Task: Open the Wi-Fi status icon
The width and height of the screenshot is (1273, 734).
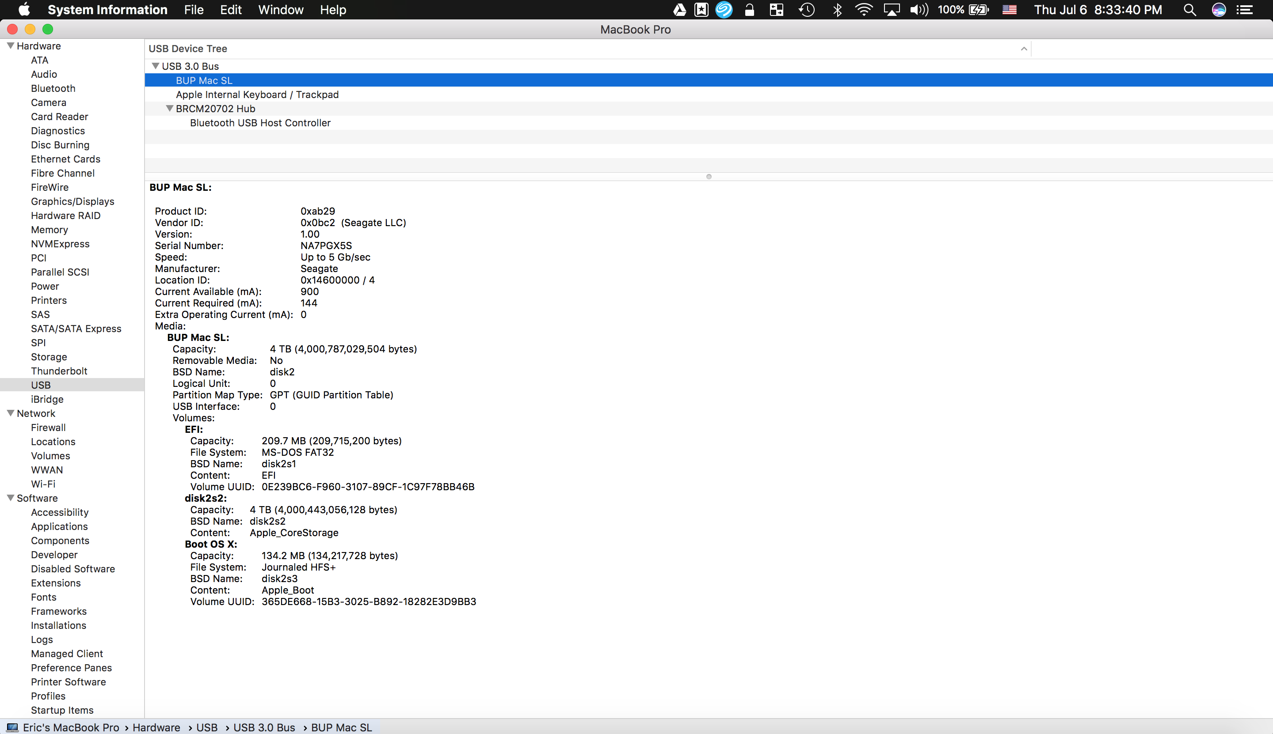Action: point(864,10)
